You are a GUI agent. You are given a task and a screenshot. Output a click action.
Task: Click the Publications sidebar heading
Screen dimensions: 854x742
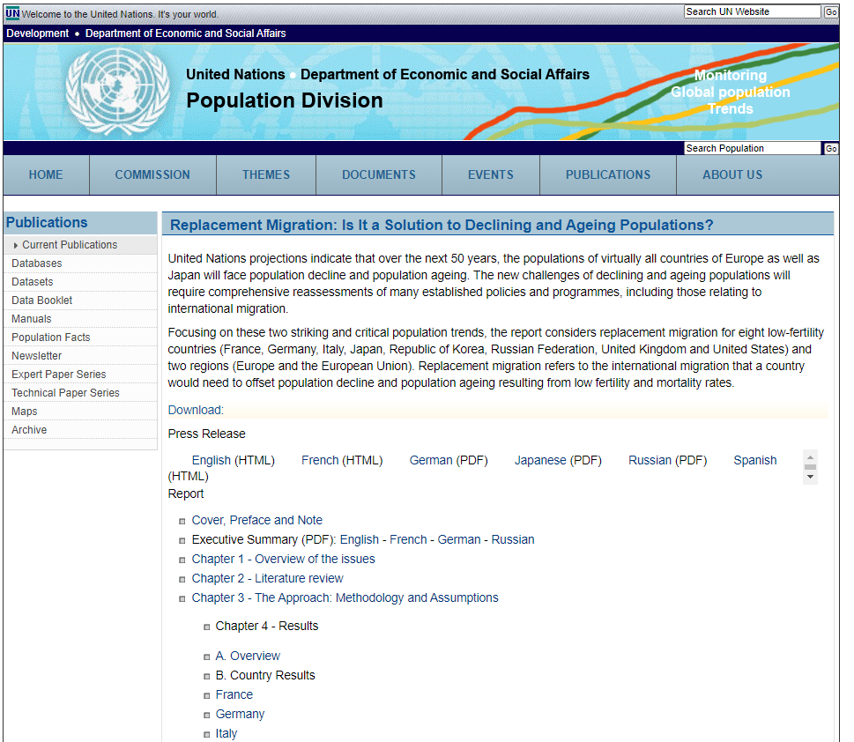pos(47,223)
